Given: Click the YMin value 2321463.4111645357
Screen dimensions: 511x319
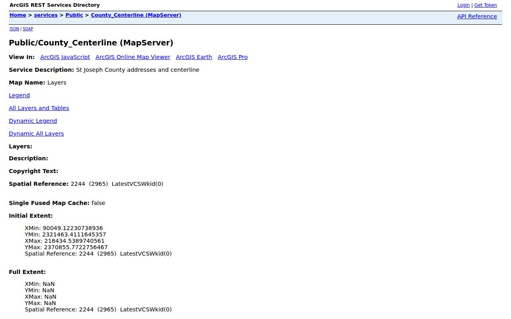Looking at the screenshot, I should point(74,234).
